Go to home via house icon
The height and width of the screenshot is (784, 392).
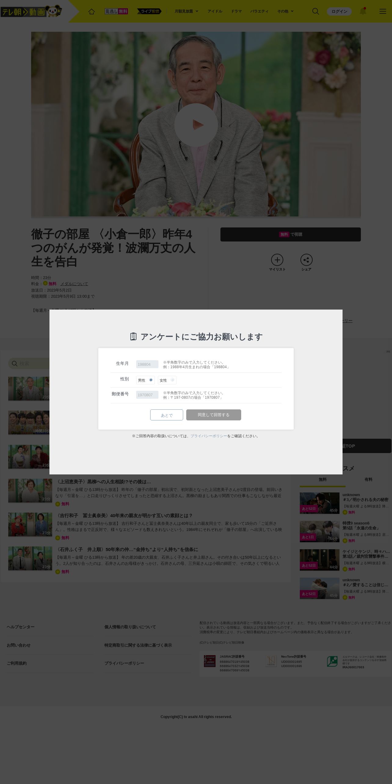(x=92, y=11)
